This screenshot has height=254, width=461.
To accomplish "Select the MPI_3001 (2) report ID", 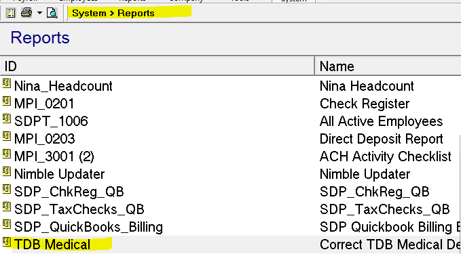I will pos(54,156).
